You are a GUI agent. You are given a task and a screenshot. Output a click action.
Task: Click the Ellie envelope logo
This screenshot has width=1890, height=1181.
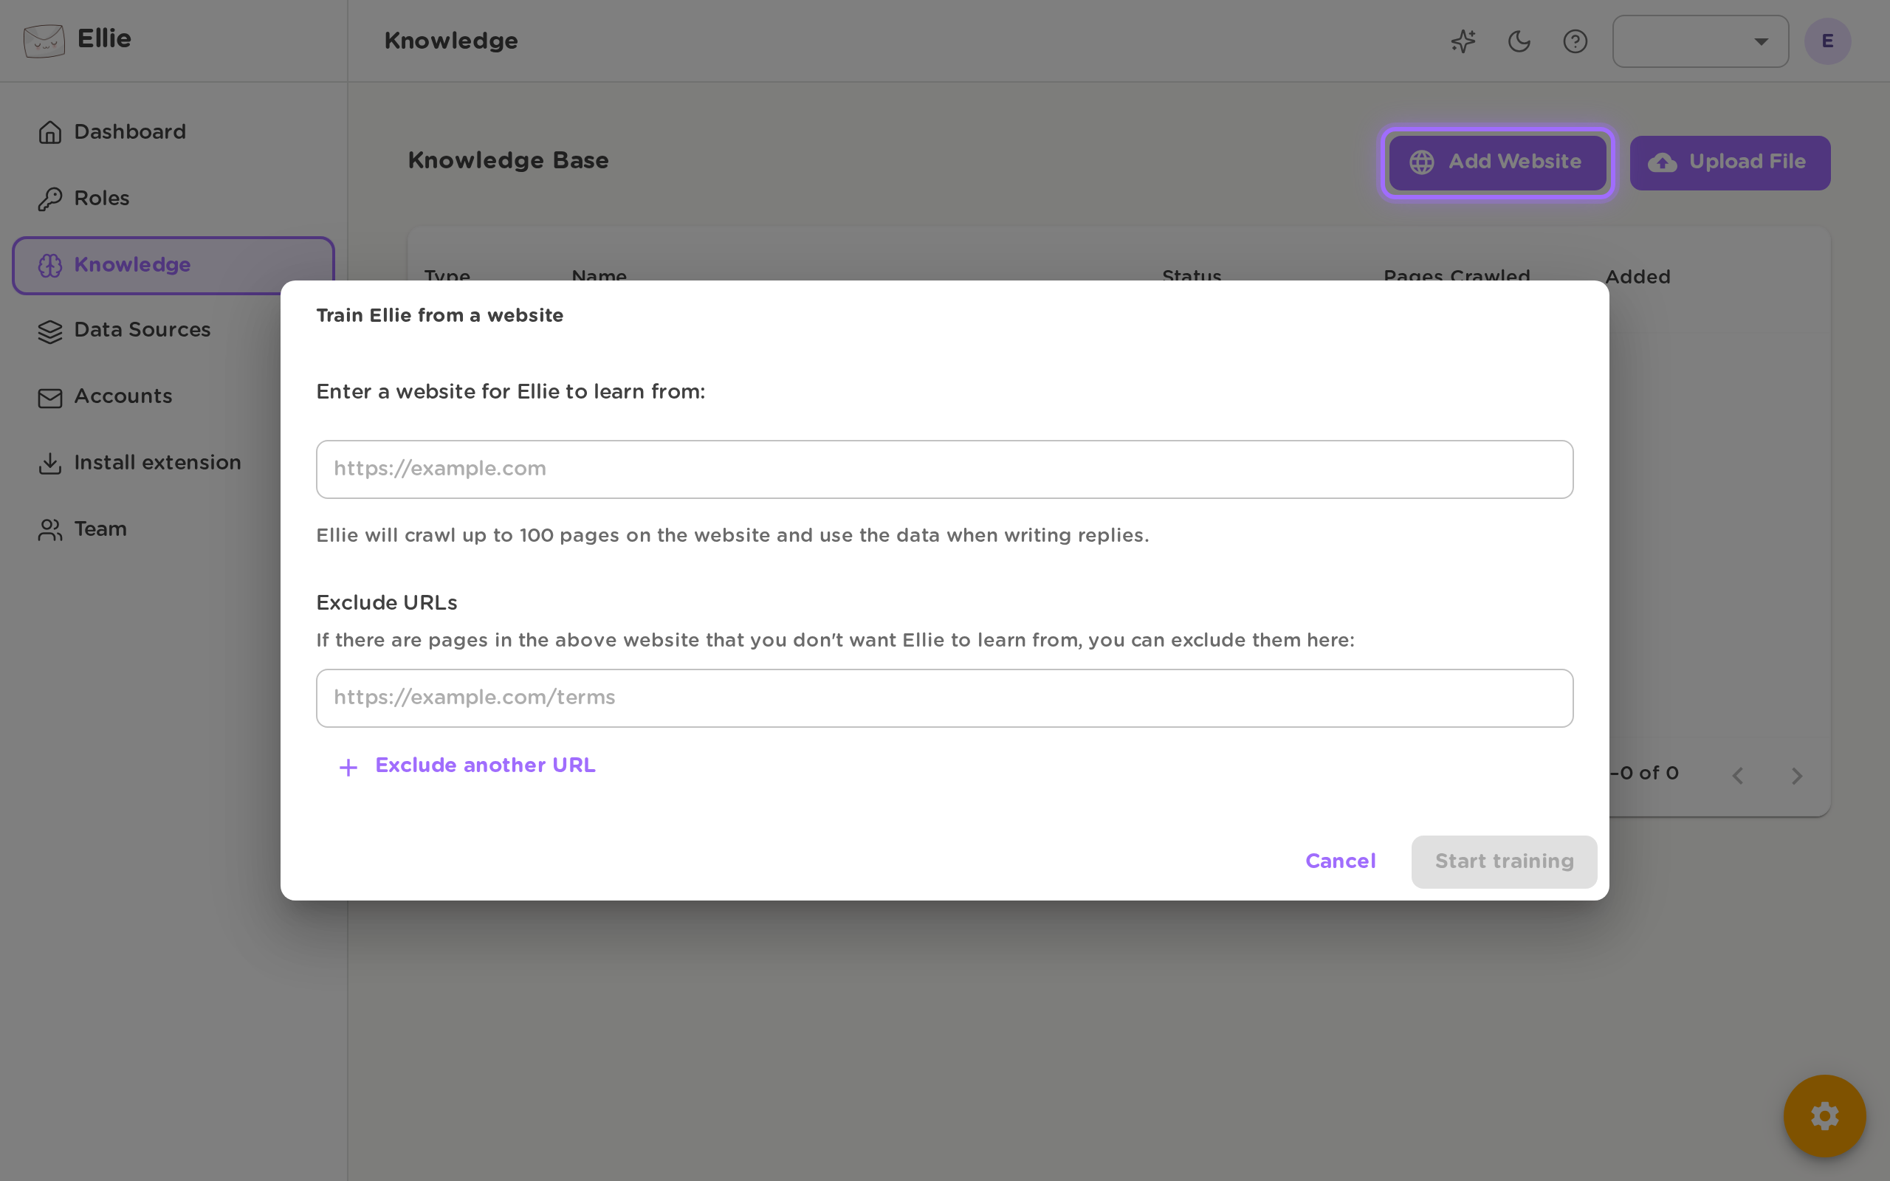[44, 40]
